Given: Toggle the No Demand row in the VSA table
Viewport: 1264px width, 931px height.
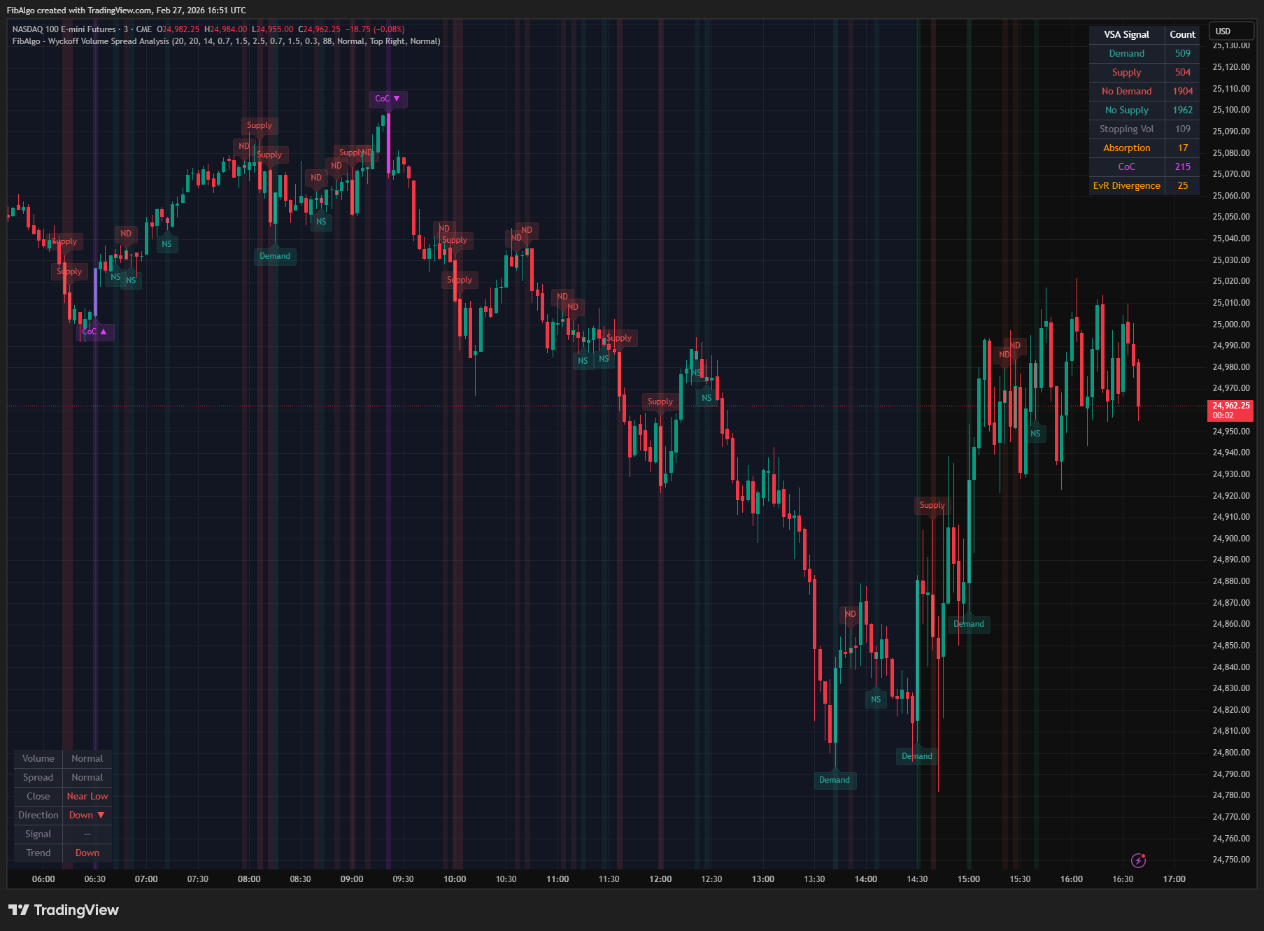Looking at the screenshot, I should point(1126,91).
